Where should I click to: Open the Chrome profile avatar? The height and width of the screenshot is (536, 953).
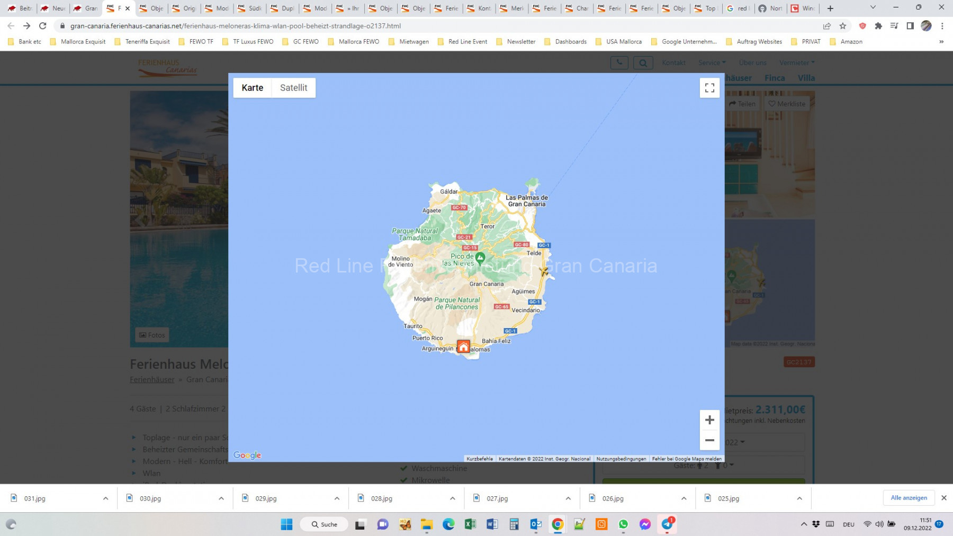(926, 25)
